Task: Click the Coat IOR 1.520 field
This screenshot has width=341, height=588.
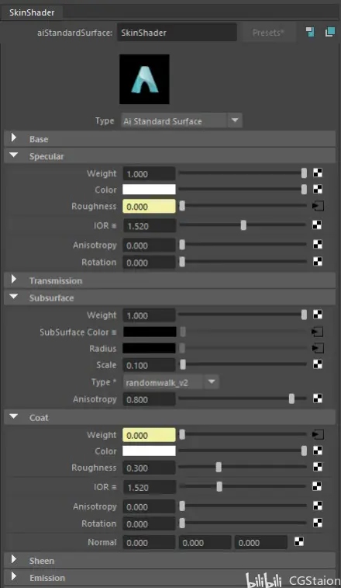Action: tap(149, 488)
